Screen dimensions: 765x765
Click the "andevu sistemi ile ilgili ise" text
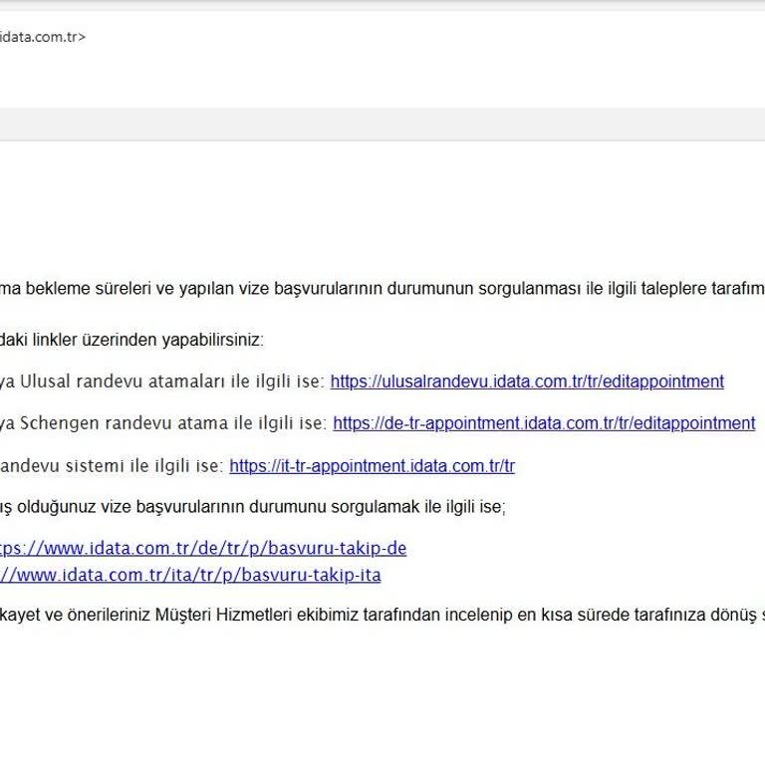[110, 466]
